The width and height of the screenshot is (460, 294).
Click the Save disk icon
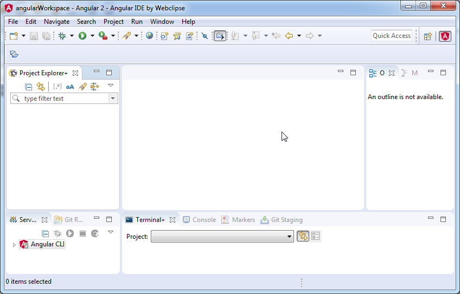(x=34, y=36)
